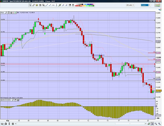Select the arrow cursor tool
164x126 pixels.
(30, 5)
